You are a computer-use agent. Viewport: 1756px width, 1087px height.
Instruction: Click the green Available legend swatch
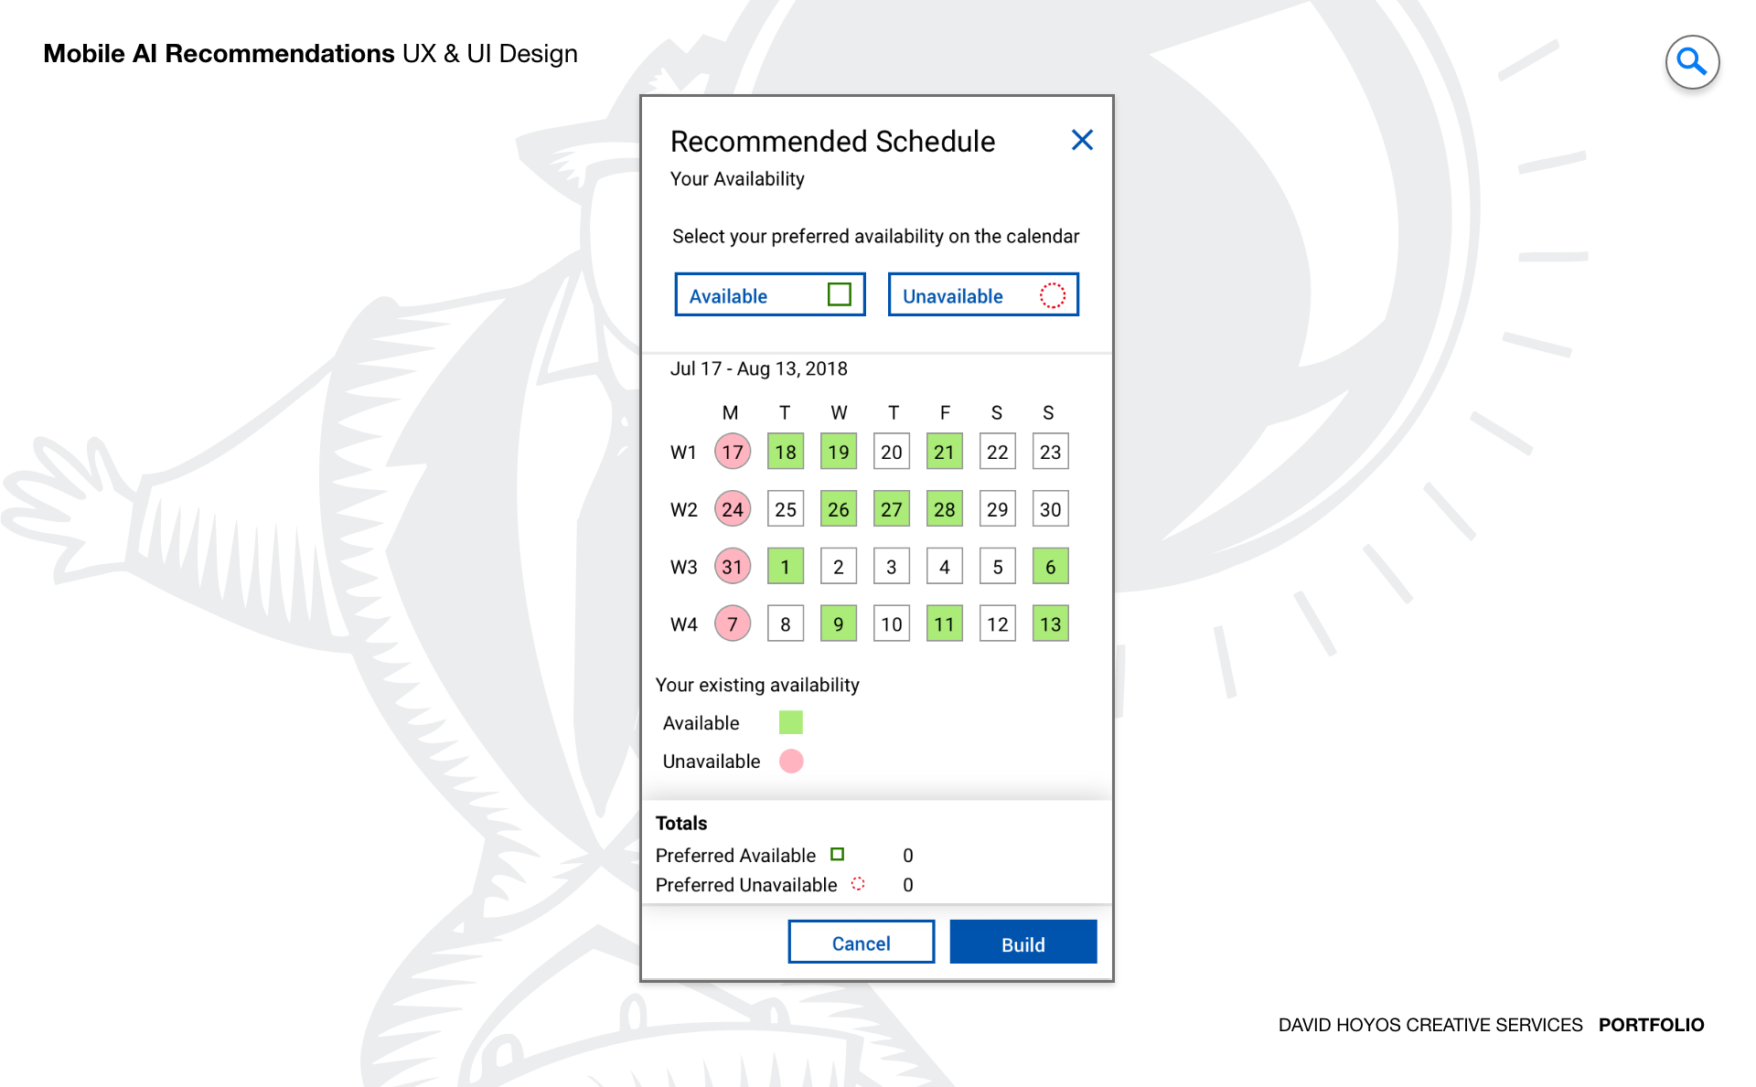click(x=791, y=722)
